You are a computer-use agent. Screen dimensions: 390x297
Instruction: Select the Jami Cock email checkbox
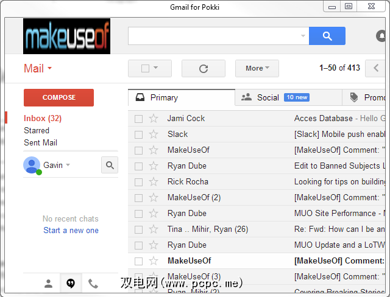tap(138, 119)
